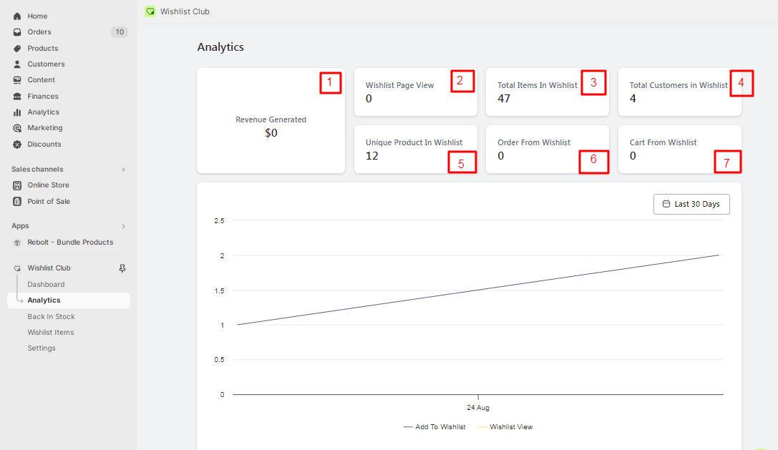The image size is (778, 450).
Task: Click the Total Items In Wishlist card
Action: (x=548, y=92)
